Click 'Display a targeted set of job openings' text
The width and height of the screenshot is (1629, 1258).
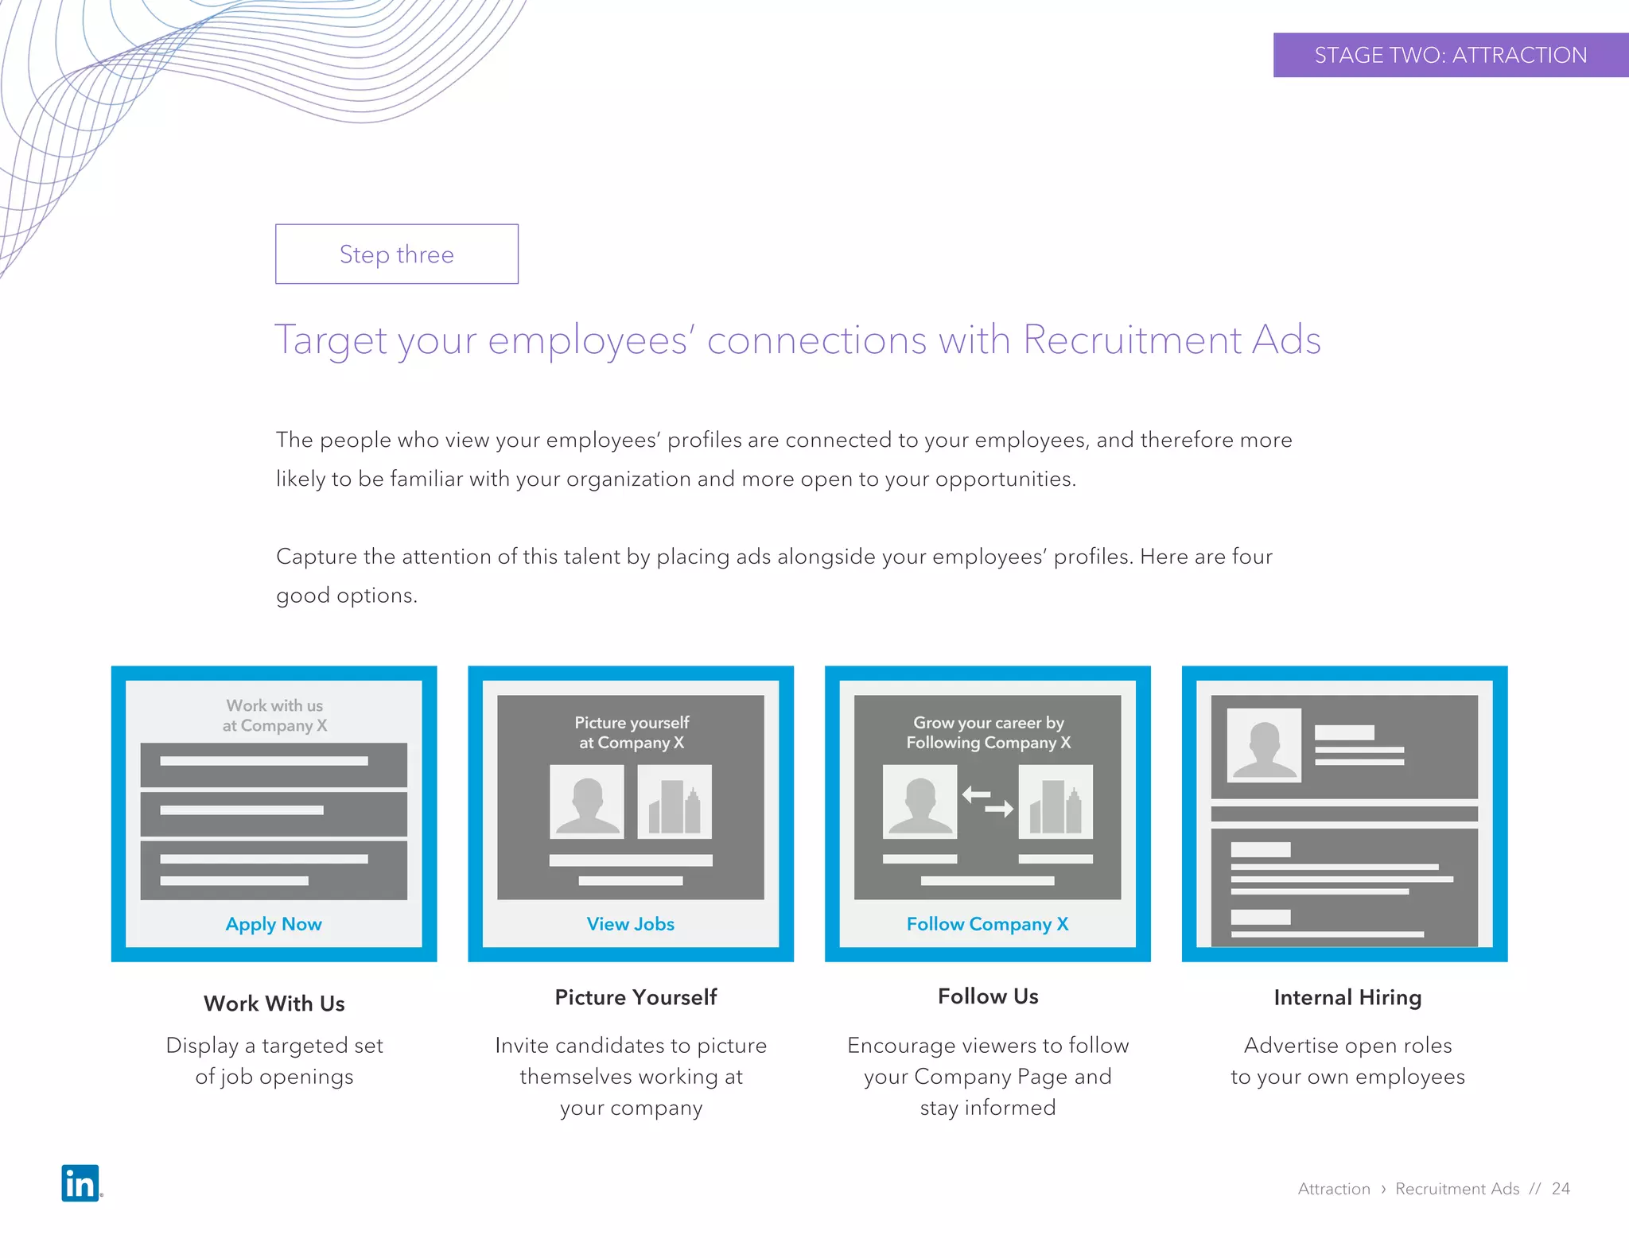pos(274,1061)
